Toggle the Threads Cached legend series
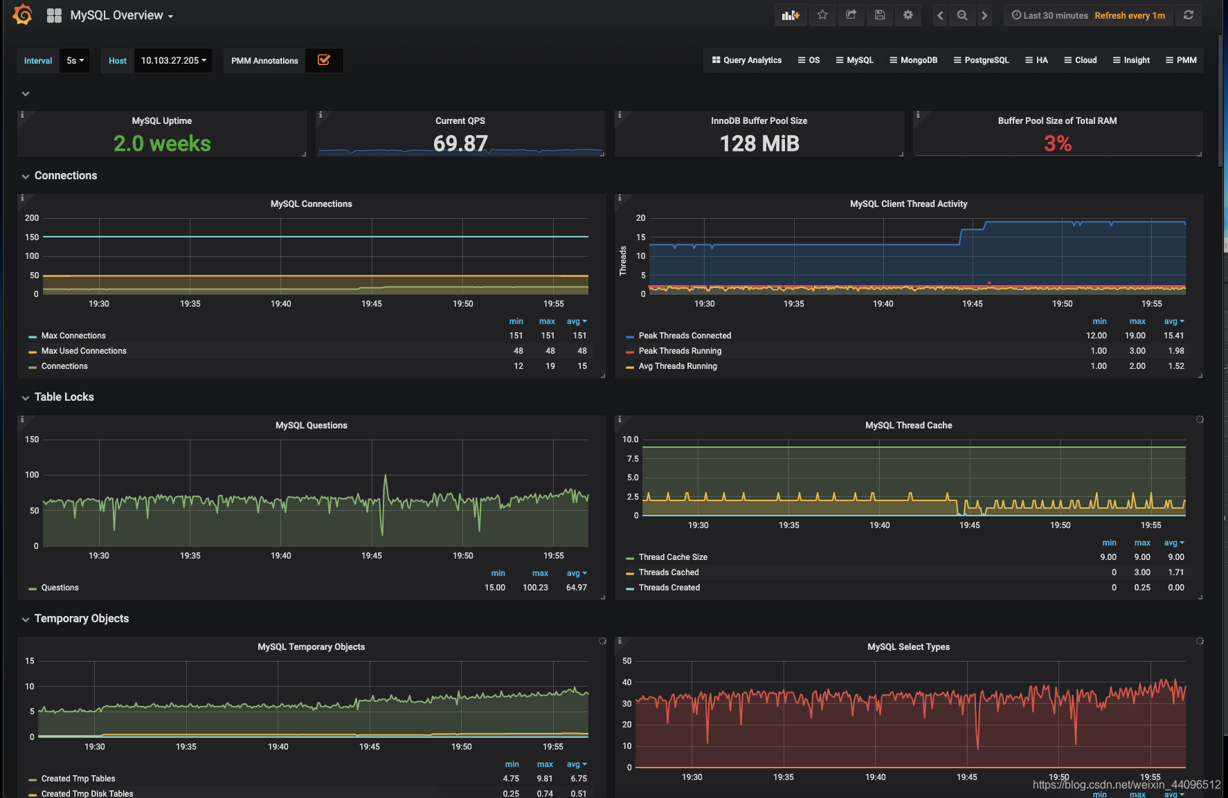The height and width of the screenshot is (798, 1228). (x=669, y=572)
